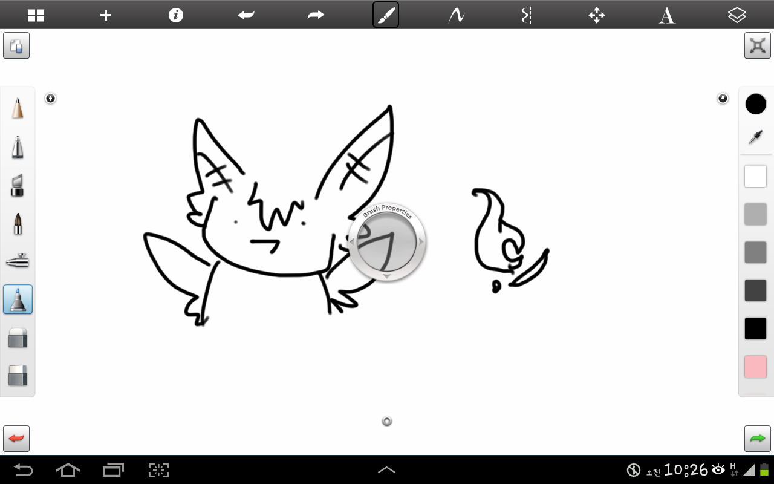Open the symmetry tool
Viewport: 774px width, 484px height.
pos(526,15)
